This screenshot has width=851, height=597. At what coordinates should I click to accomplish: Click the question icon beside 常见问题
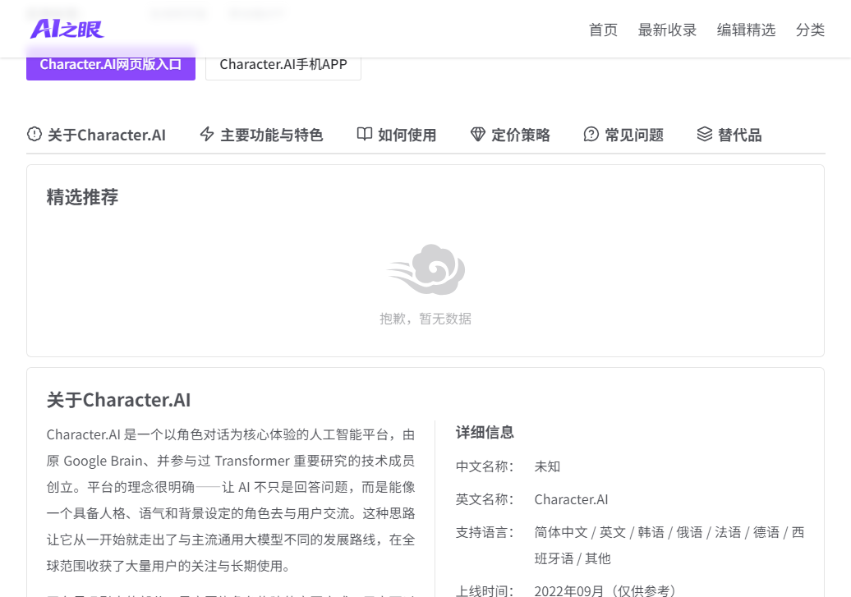click(591, 134)
